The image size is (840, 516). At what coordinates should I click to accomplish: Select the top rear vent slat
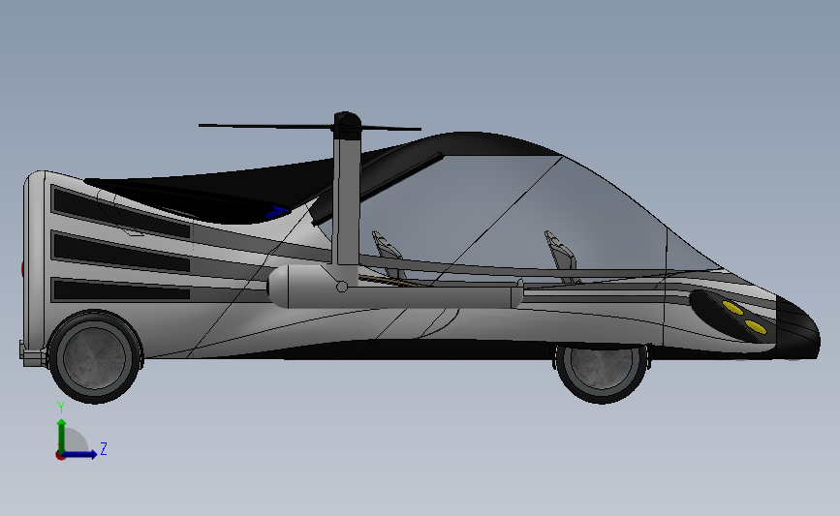[x=121, y=213]
